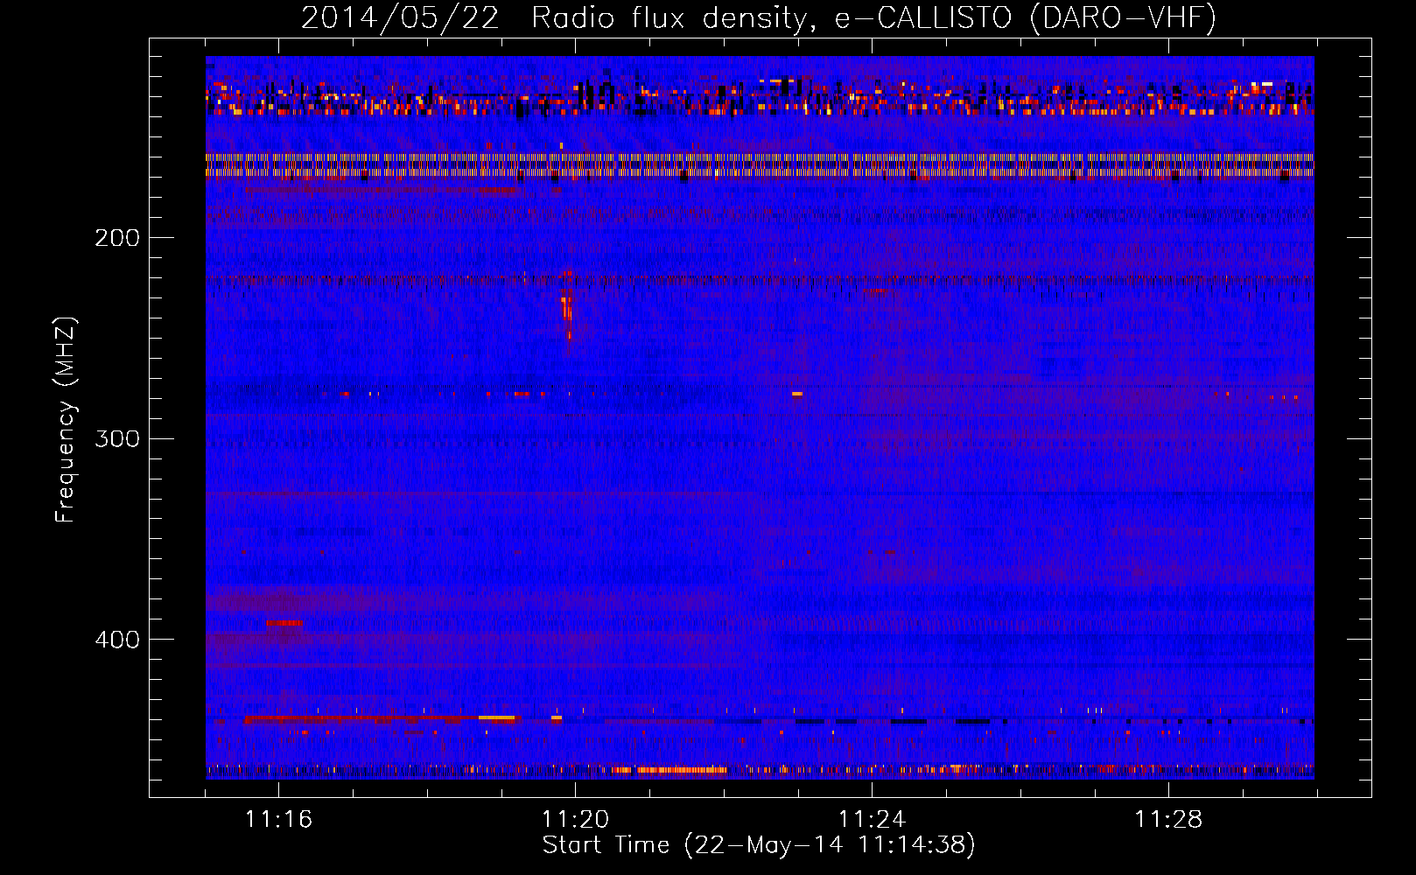1416x875 pixels.
Task: Click the "11:24" time tick label
Action: click(x=872, y=819)
